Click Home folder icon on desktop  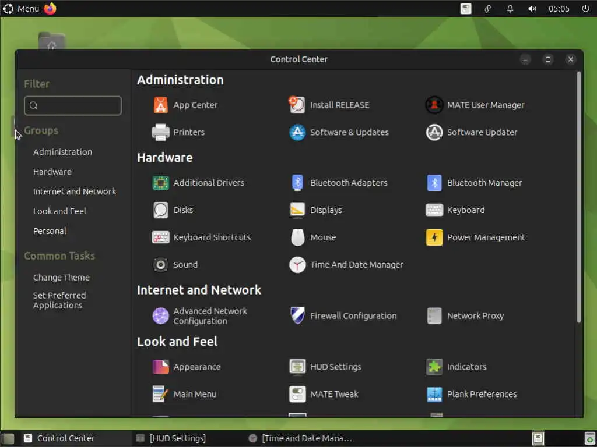point(52,41)
